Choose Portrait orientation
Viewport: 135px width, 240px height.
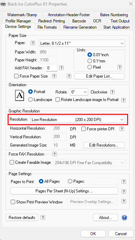30,92
